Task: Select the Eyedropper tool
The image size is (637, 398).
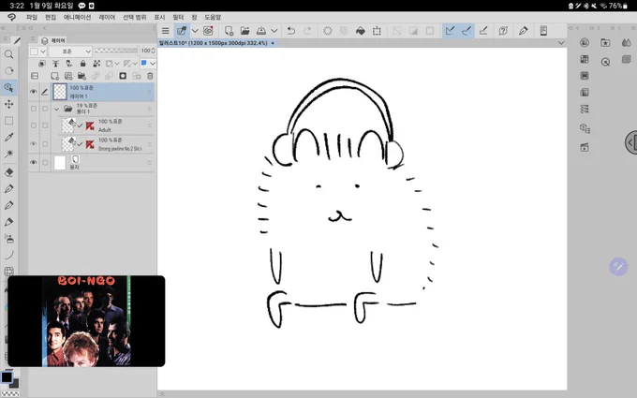Action: tap(8, 138)
